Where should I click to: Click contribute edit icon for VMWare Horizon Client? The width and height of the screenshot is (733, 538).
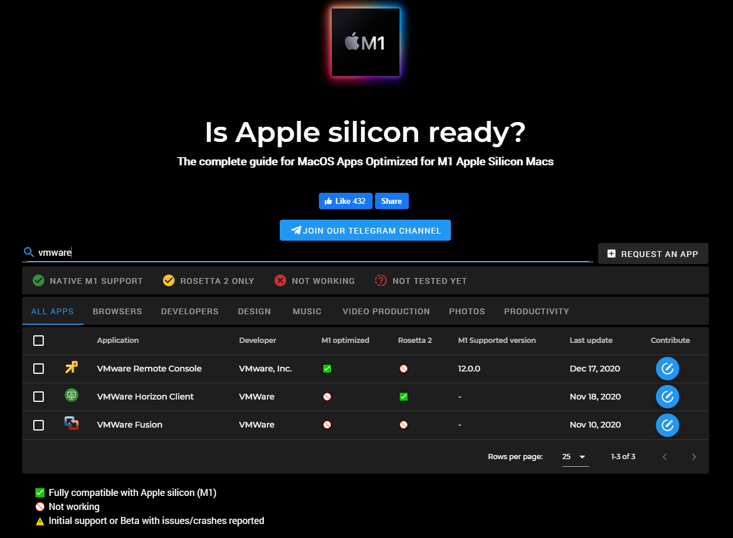click(x=668, y=397)
